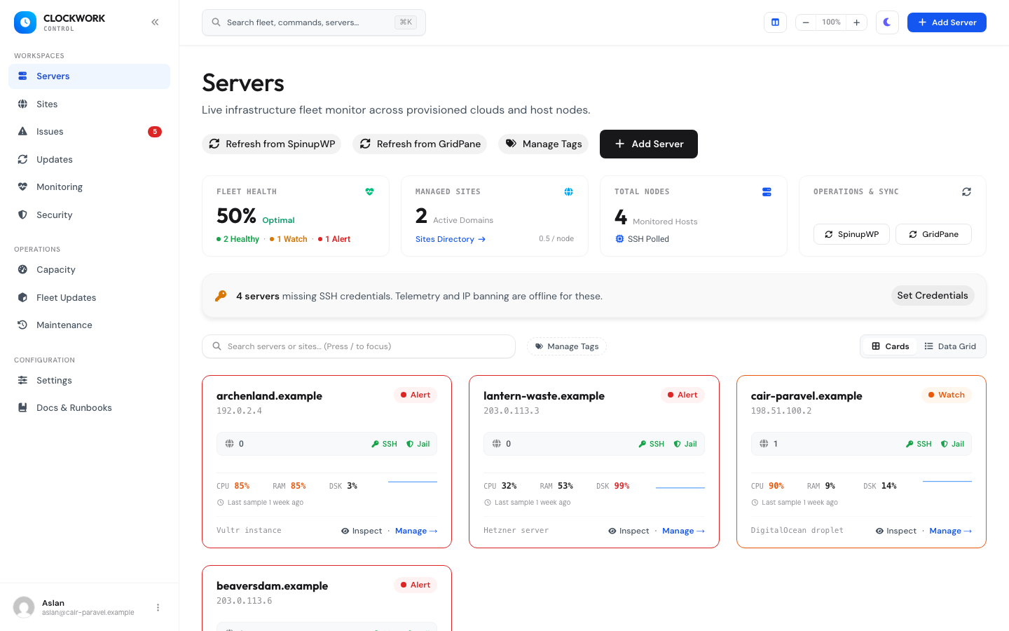This screenshot has width=1009, height=631.
Task: Click Refresh from SpinupWP
Action: [x=272, y=144]
